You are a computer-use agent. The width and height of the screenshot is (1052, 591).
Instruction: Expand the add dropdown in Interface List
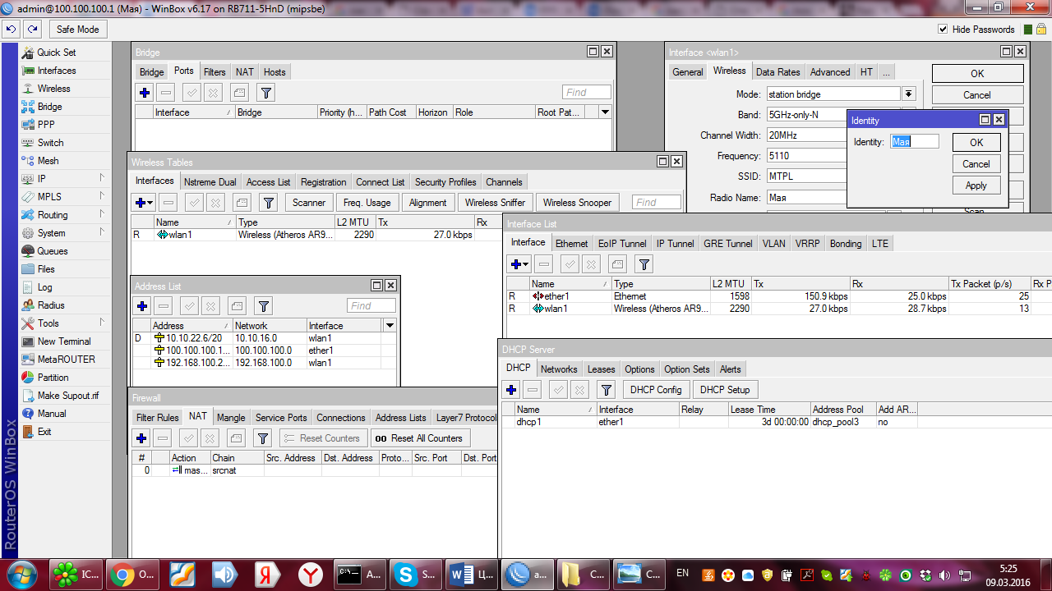519,264
